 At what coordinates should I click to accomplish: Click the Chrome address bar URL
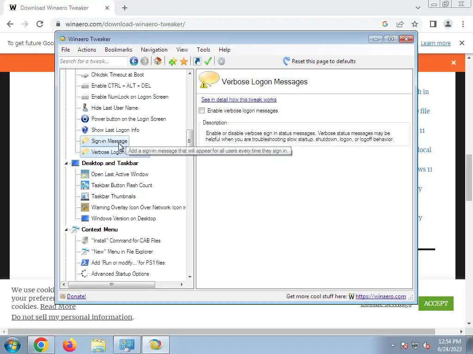(125, 24)
